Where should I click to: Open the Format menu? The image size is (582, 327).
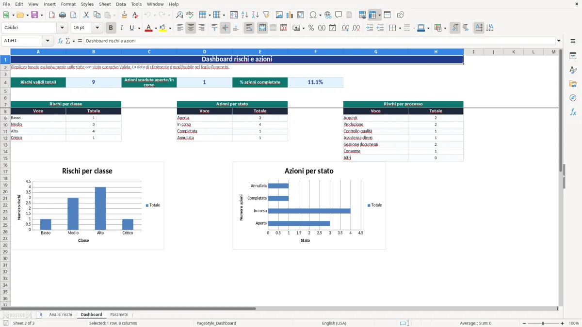[x=68, y=4]
